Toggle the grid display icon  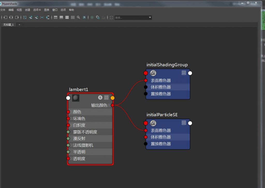click(92, 17)
